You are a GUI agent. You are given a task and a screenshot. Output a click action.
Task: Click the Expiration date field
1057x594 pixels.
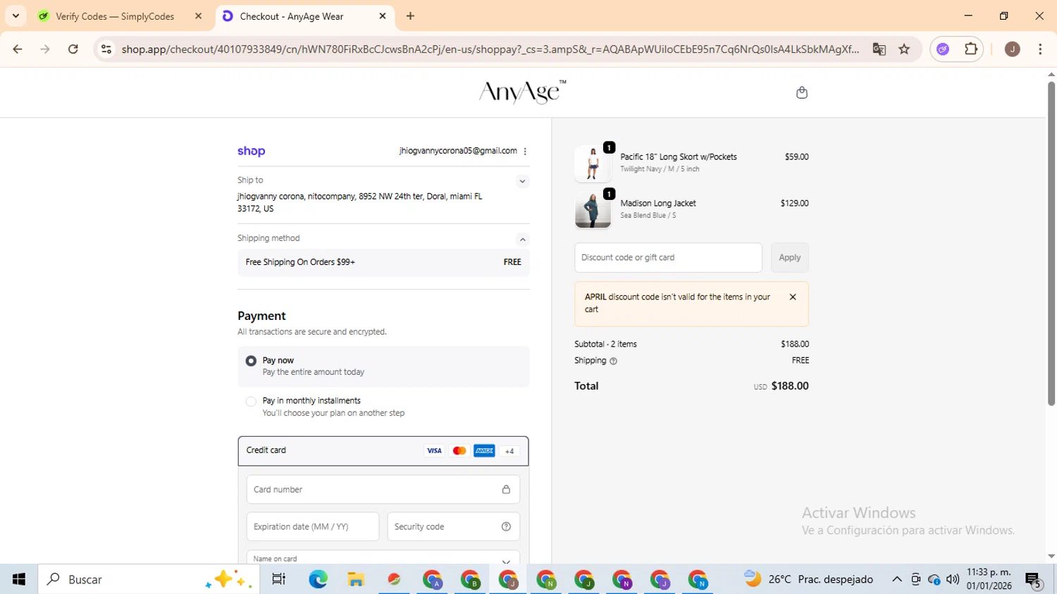point(313,526)
